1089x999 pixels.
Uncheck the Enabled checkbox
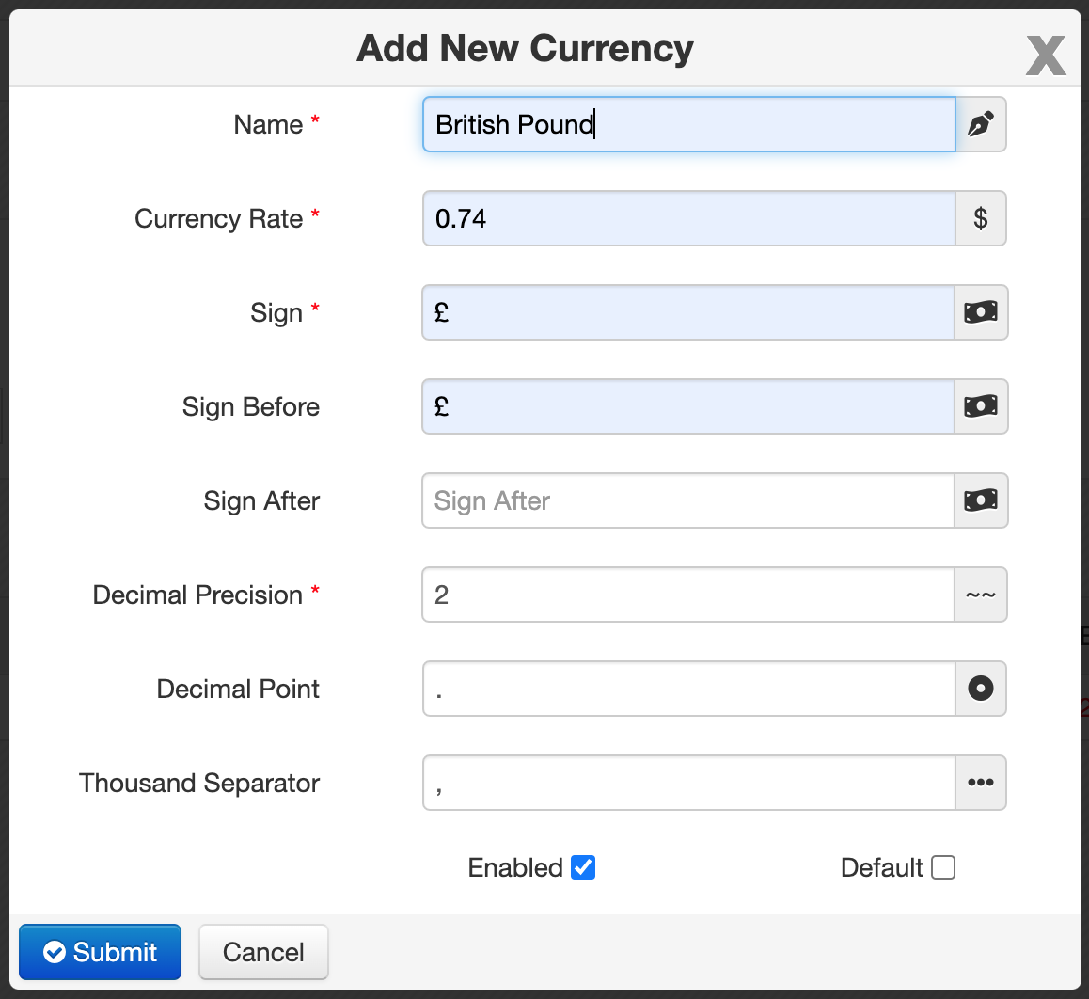point(583,867)
